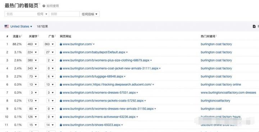
Task: Expand the 173 keywords dropdown
Action: pos(32,101)
